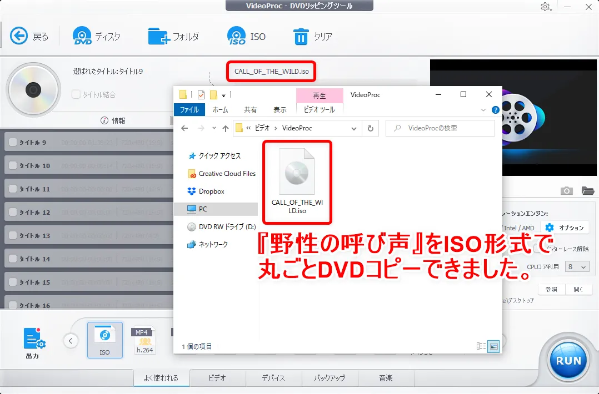599x394 pixels.
Task: Switch Explorer to large icons view
Action: (493, 346)
